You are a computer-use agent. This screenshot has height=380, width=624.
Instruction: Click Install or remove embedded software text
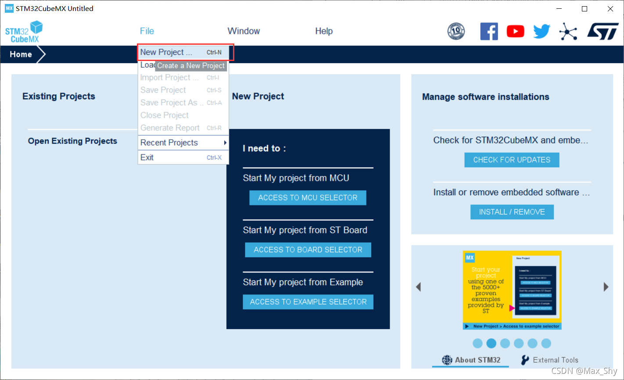click(511, 193)
